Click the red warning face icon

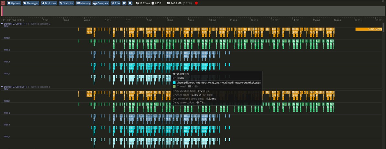(196, 3)
